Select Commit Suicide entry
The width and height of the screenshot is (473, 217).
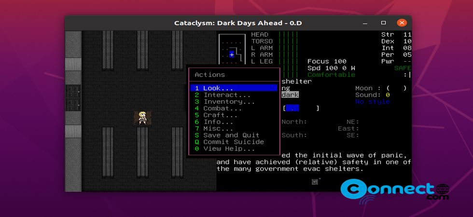pos(229,142)
